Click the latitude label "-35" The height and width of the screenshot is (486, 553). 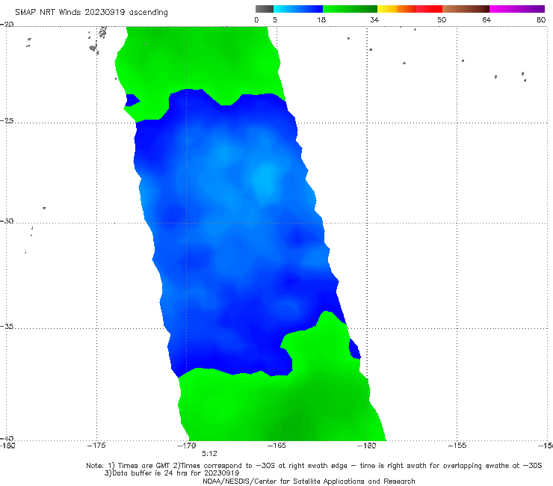pyautogui.click(x=7, y=327)
